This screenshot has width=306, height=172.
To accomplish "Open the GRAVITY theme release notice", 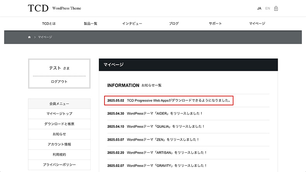I will [x=167, y=165].
